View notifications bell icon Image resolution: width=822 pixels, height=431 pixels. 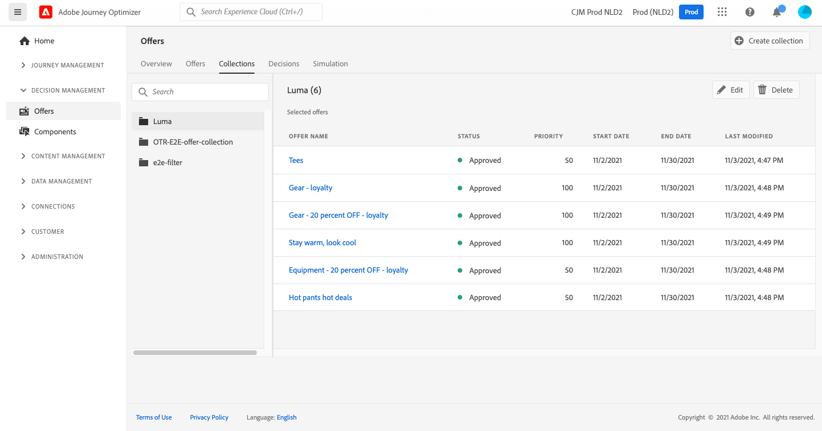777,12
